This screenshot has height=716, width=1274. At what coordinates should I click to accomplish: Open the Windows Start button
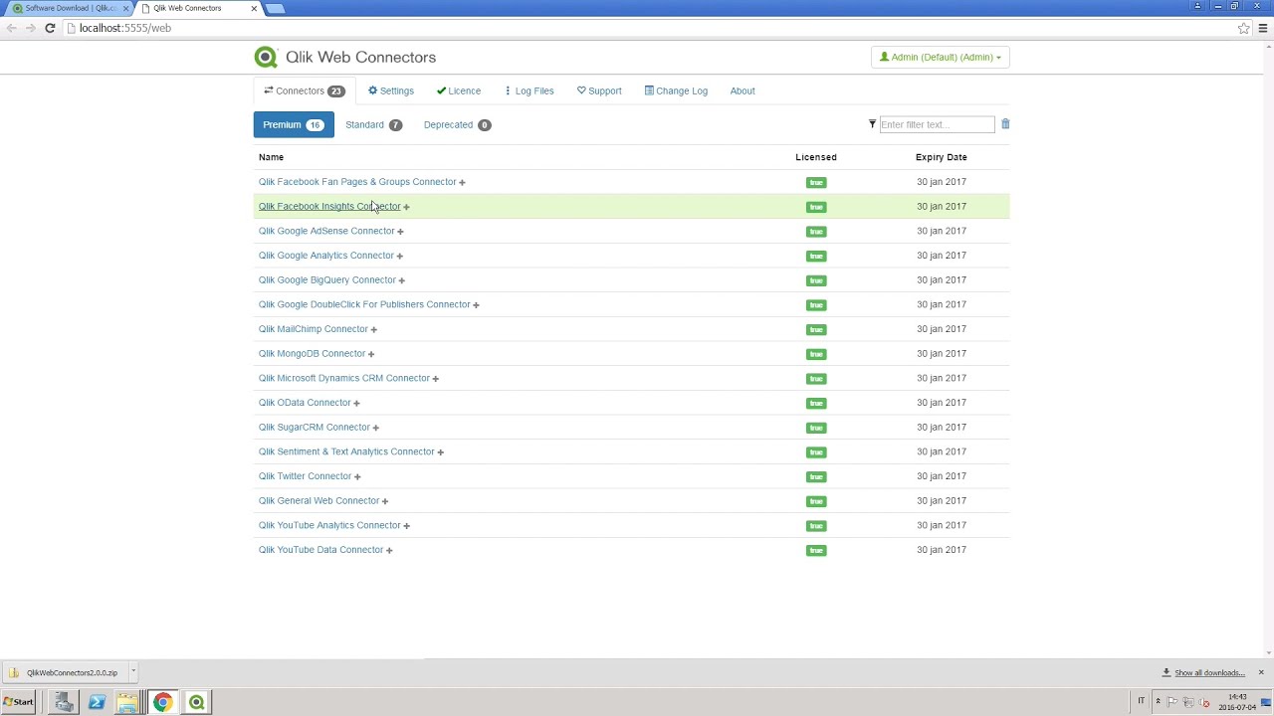pos(18,702)
